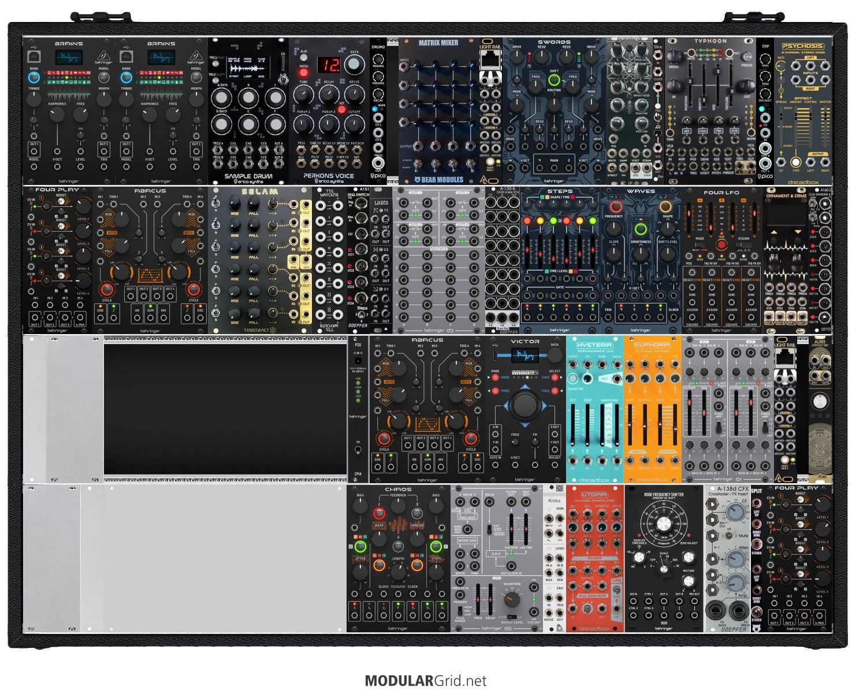852x693 pixels.
Task: Select the Behringer Waves module
Action: point(641,260)
